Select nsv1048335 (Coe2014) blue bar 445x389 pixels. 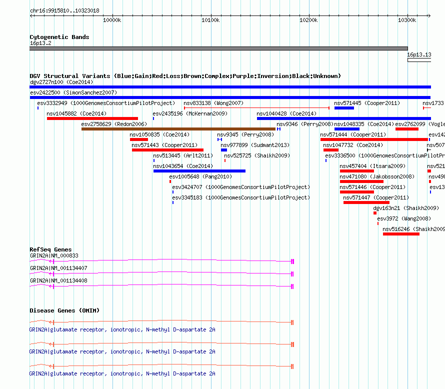click(347, 129)
